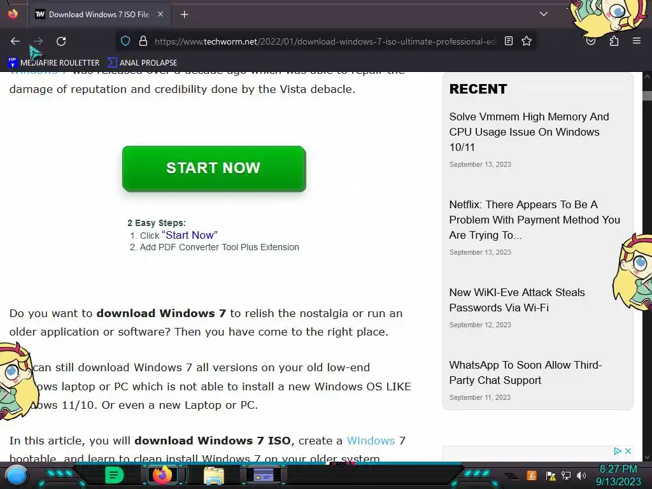Click the forward navigation arrow
Image resolution: width=652 pixels, height=489 pixels.
[38, 41]
